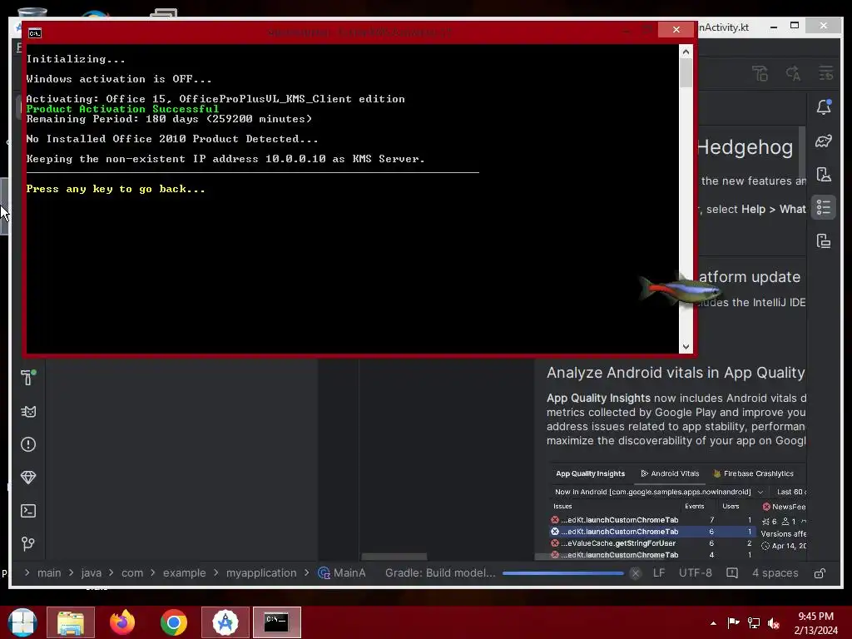Click 'Product Activation Successful' console line
Viewport: 852px width, 639px height.
coord(123,109)
